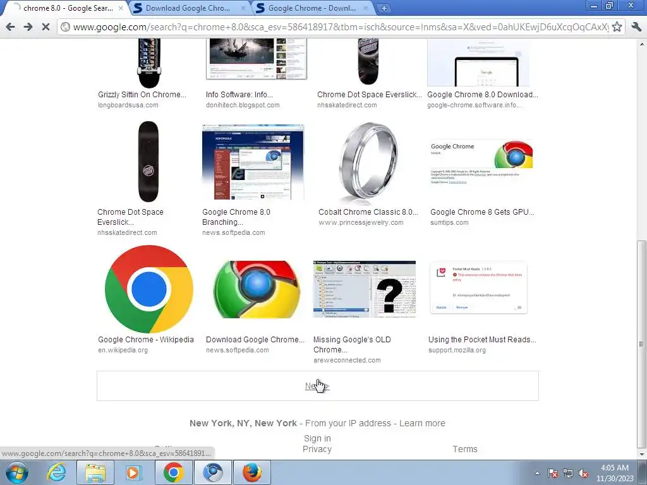Open 'Info Software: Info...' result title
The height and width of the screenshot is (485, 647).
[x=239, y=95]
